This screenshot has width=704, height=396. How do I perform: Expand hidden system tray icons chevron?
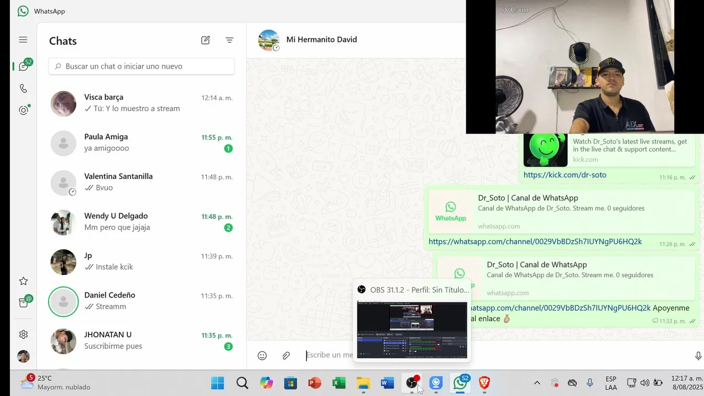click(x=537, y=383)
